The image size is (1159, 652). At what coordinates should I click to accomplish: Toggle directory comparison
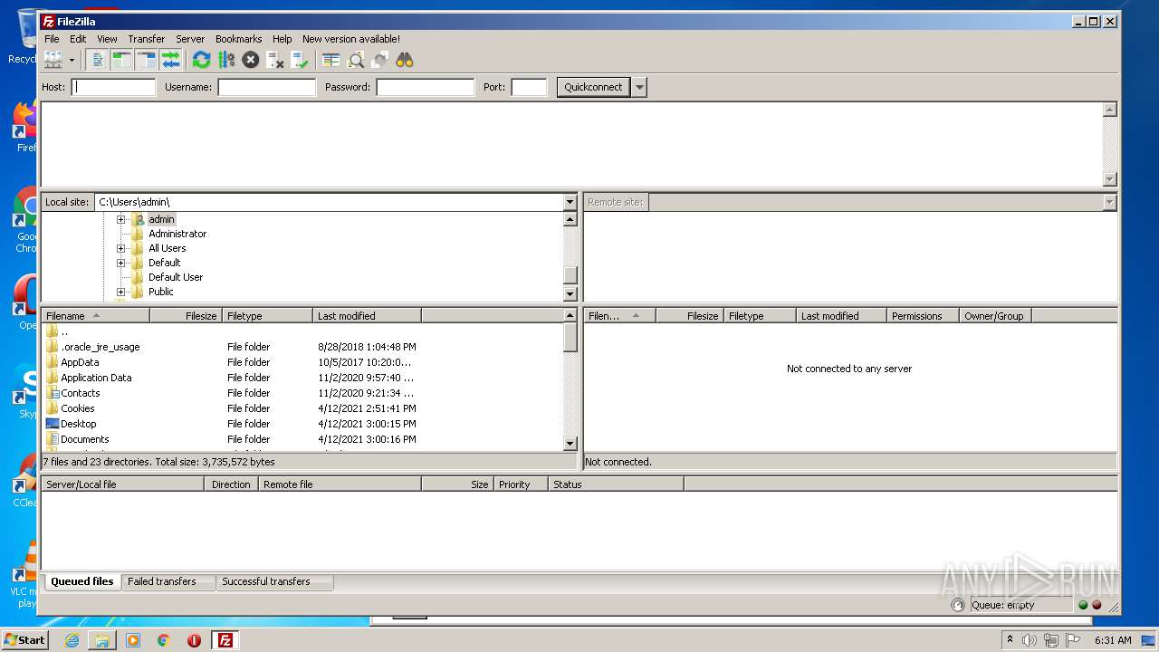pyautogui.click(x=356, y=60)
